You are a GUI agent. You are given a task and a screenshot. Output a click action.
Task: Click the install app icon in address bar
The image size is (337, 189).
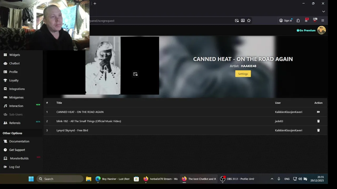(x=243, y=20)
